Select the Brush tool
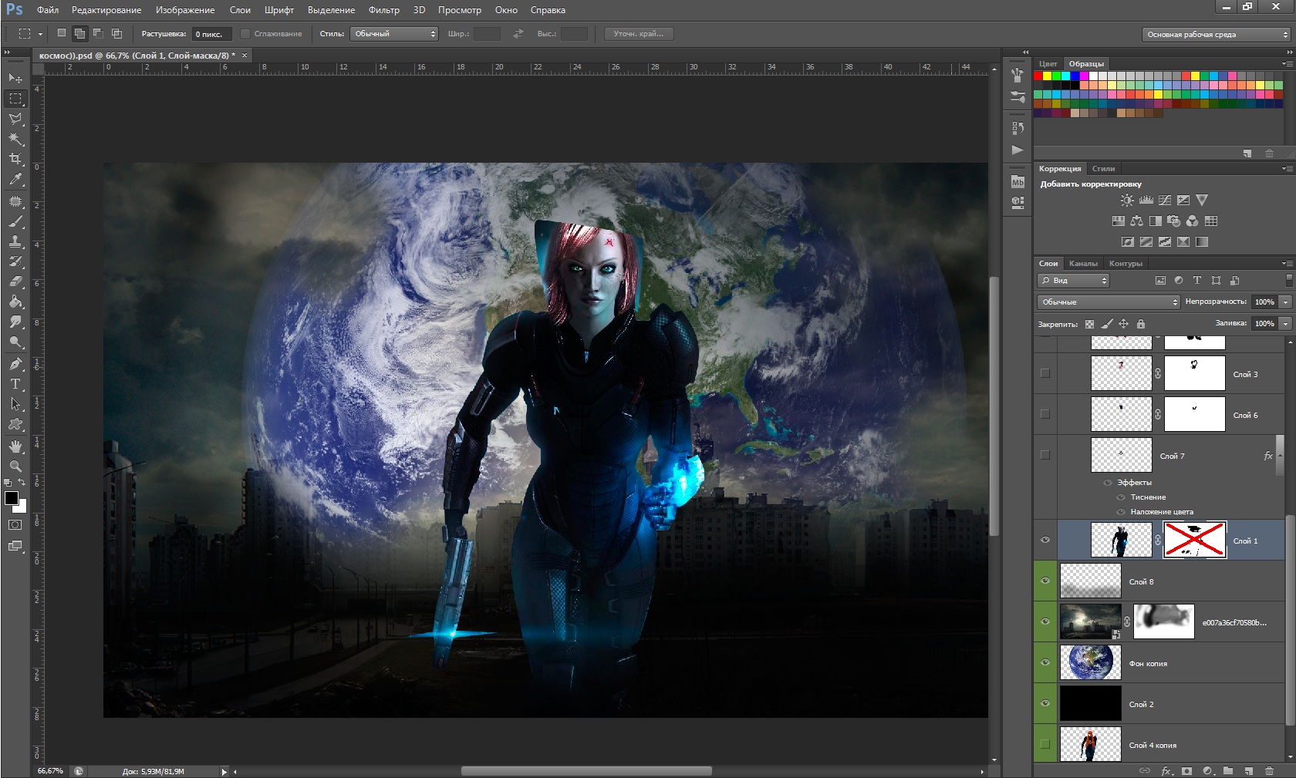The width and height of the screenshot is (1296, 778). click(15, 221)
